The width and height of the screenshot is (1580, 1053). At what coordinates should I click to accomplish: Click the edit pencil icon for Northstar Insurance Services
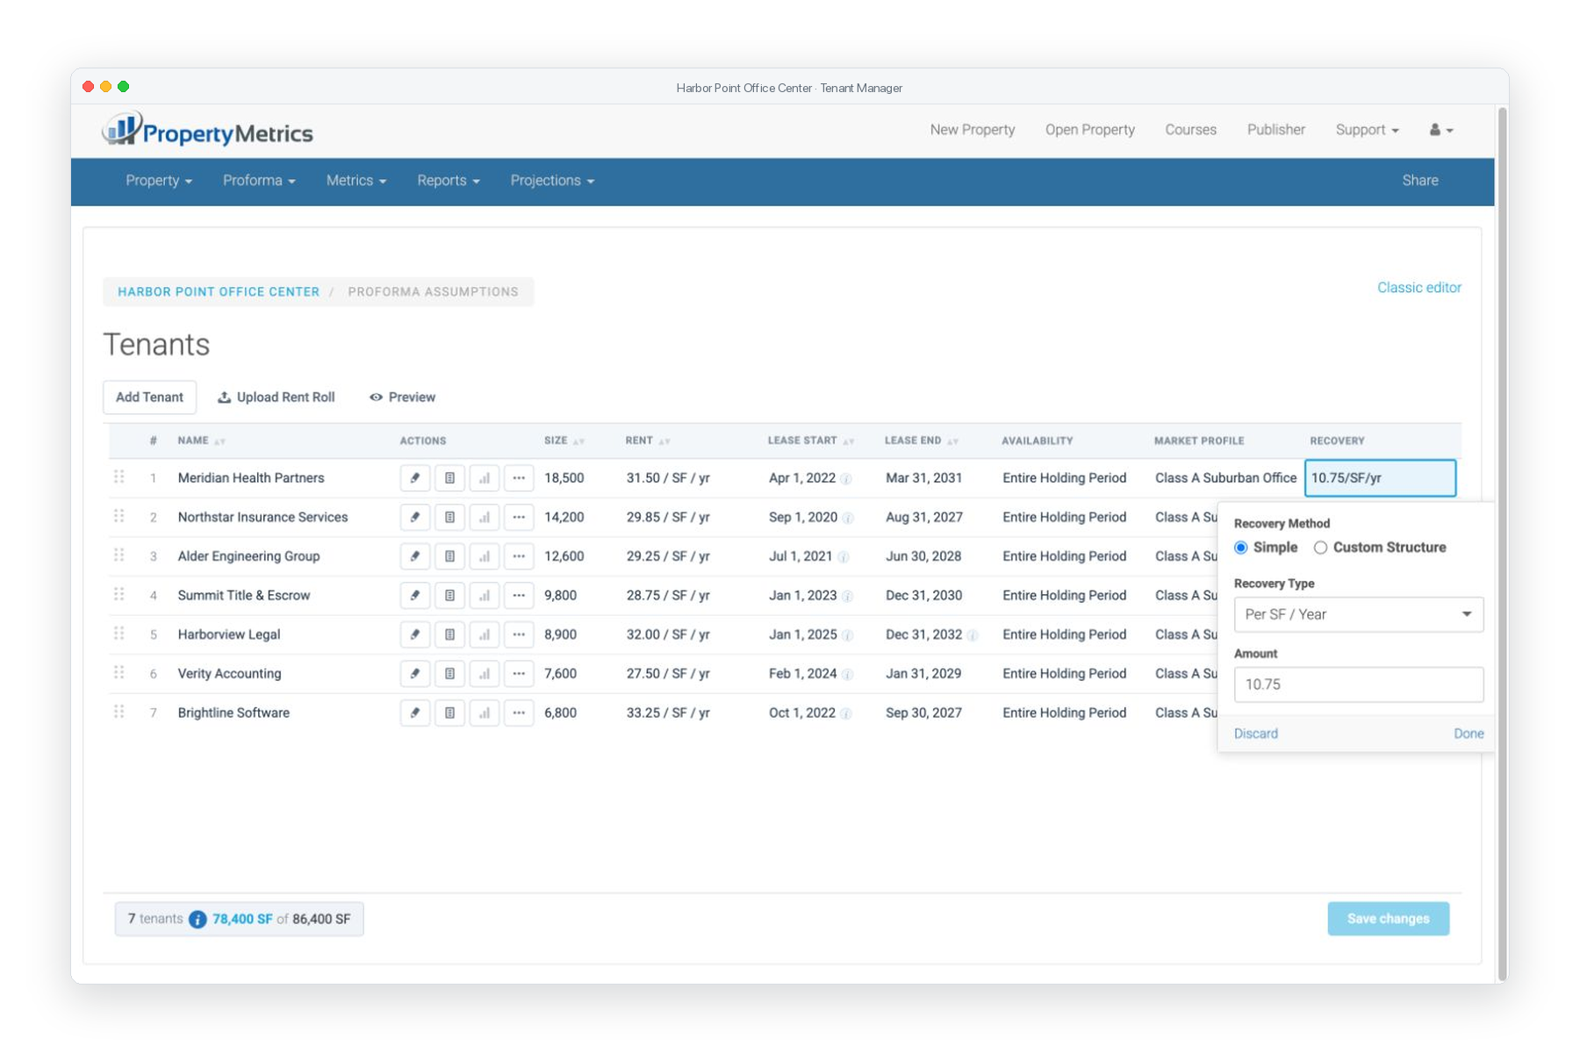[x=415, y=517]
